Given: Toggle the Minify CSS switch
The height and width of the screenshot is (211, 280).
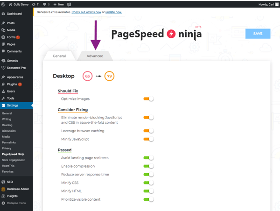Looking at the screenshot, I should (x=148, y=183).
